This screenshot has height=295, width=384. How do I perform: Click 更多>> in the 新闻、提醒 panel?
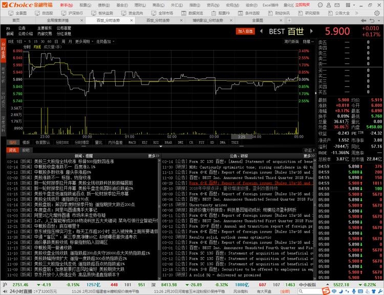[153, 156]
